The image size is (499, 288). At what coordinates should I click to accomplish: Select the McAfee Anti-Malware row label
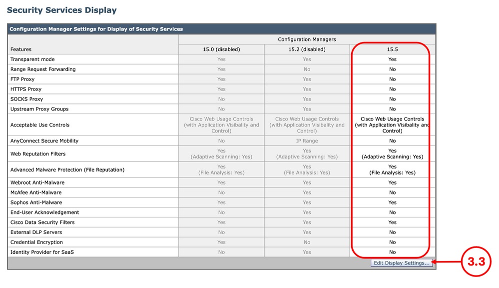click(x=36, y=192)
